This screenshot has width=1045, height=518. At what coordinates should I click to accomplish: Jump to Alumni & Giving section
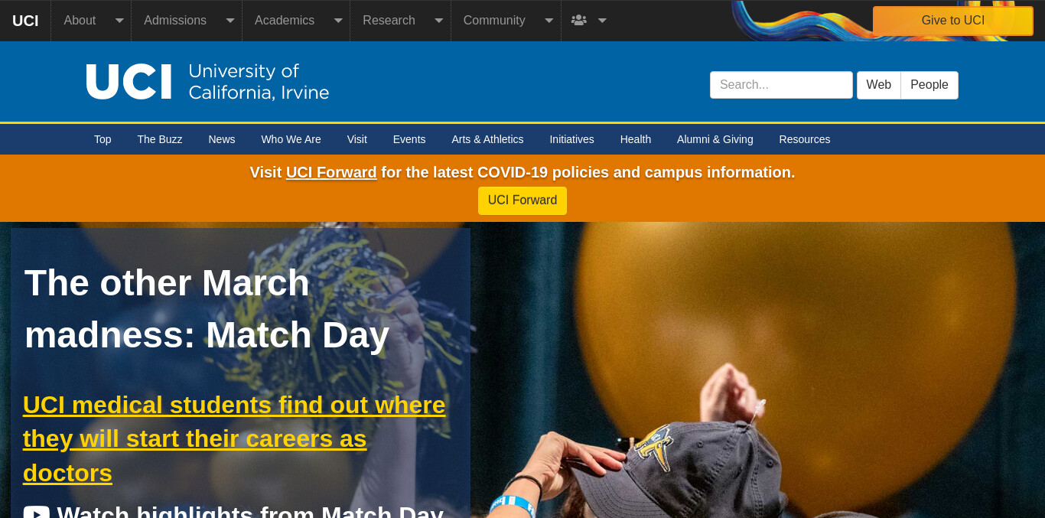(x=715, y=139)
